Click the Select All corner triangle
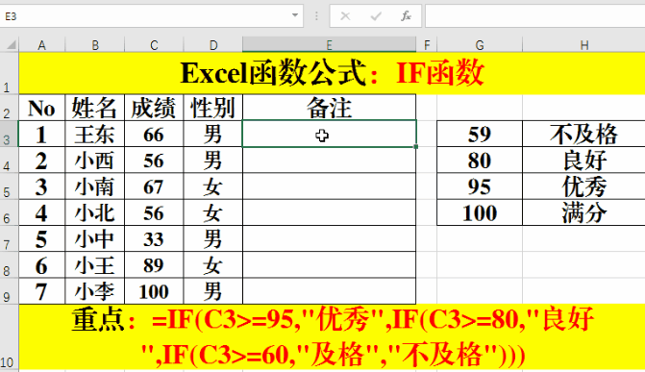The image size is (645, 372). tap(12, 44)
